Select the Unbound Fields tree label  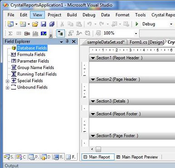pos(32,87)
